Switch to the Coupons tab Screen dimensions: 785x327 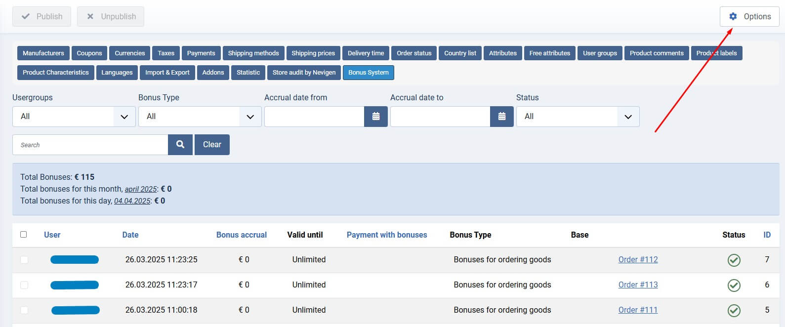[x=89, y=53]
